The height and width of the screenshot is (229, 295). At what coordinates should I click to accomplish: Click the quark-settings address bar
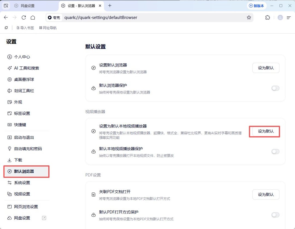pyautogui.click(x=150, y=17)
